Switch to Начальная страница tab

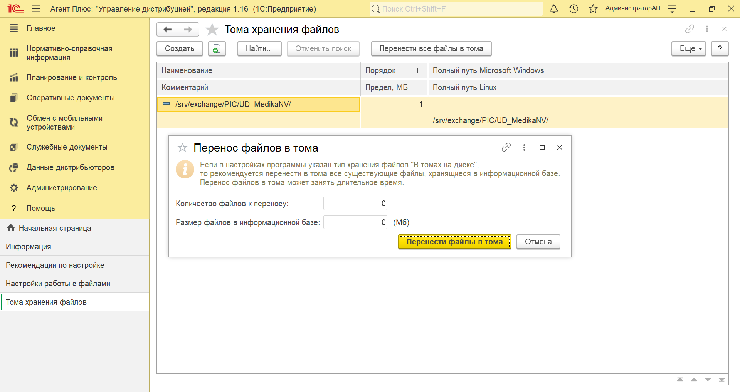pos(74,228)
